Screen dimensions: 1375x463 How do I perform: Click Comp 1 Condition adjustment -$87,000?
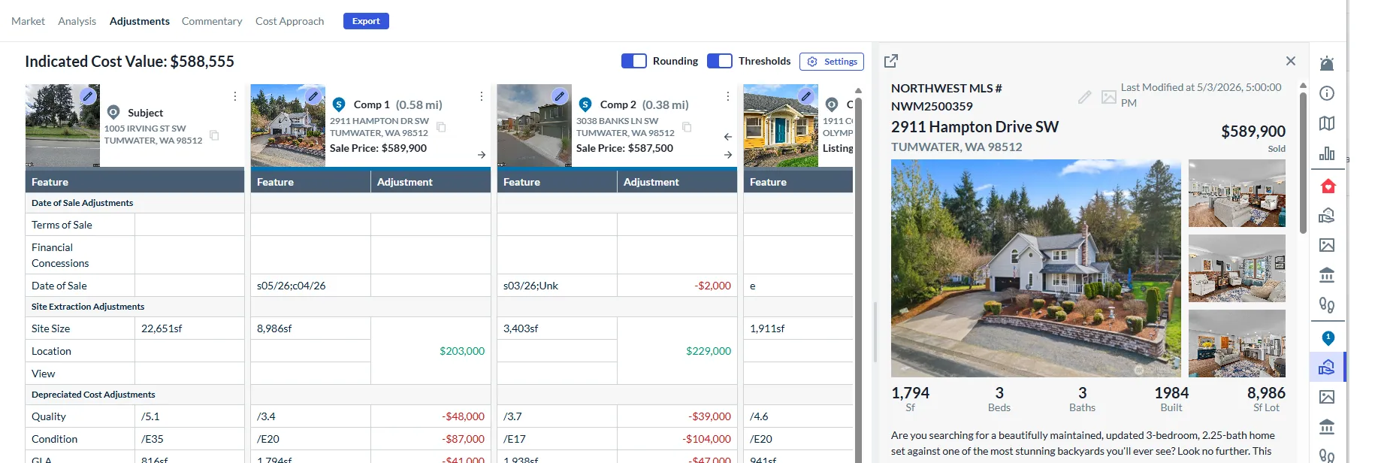[x=464, y=439]
